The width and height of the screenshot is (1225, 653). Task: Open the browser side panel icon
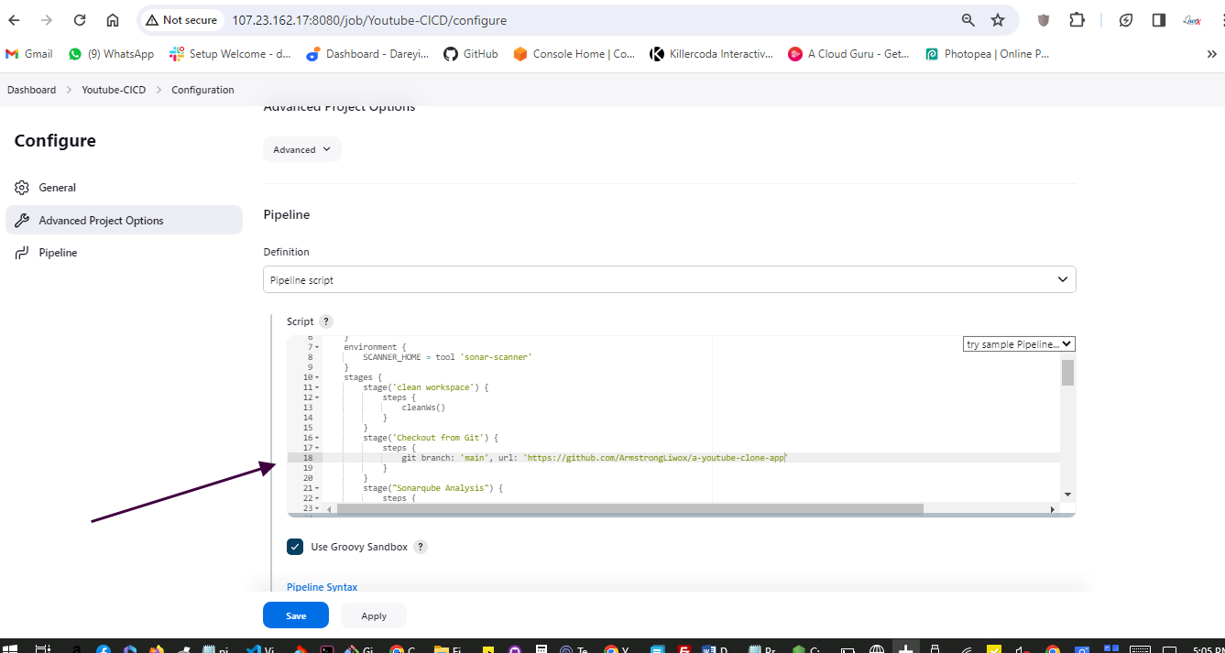point(1159,20)
